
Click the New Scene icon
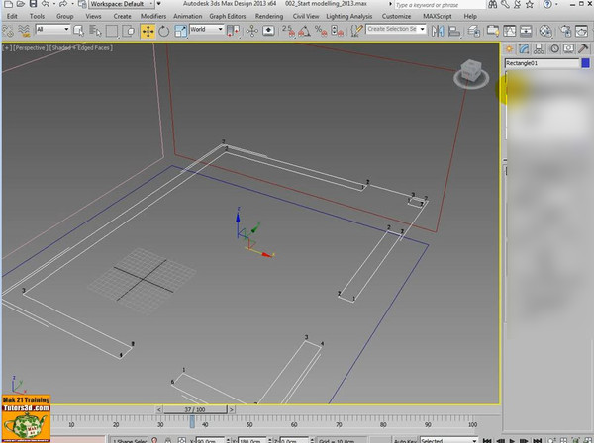point(8,4)
